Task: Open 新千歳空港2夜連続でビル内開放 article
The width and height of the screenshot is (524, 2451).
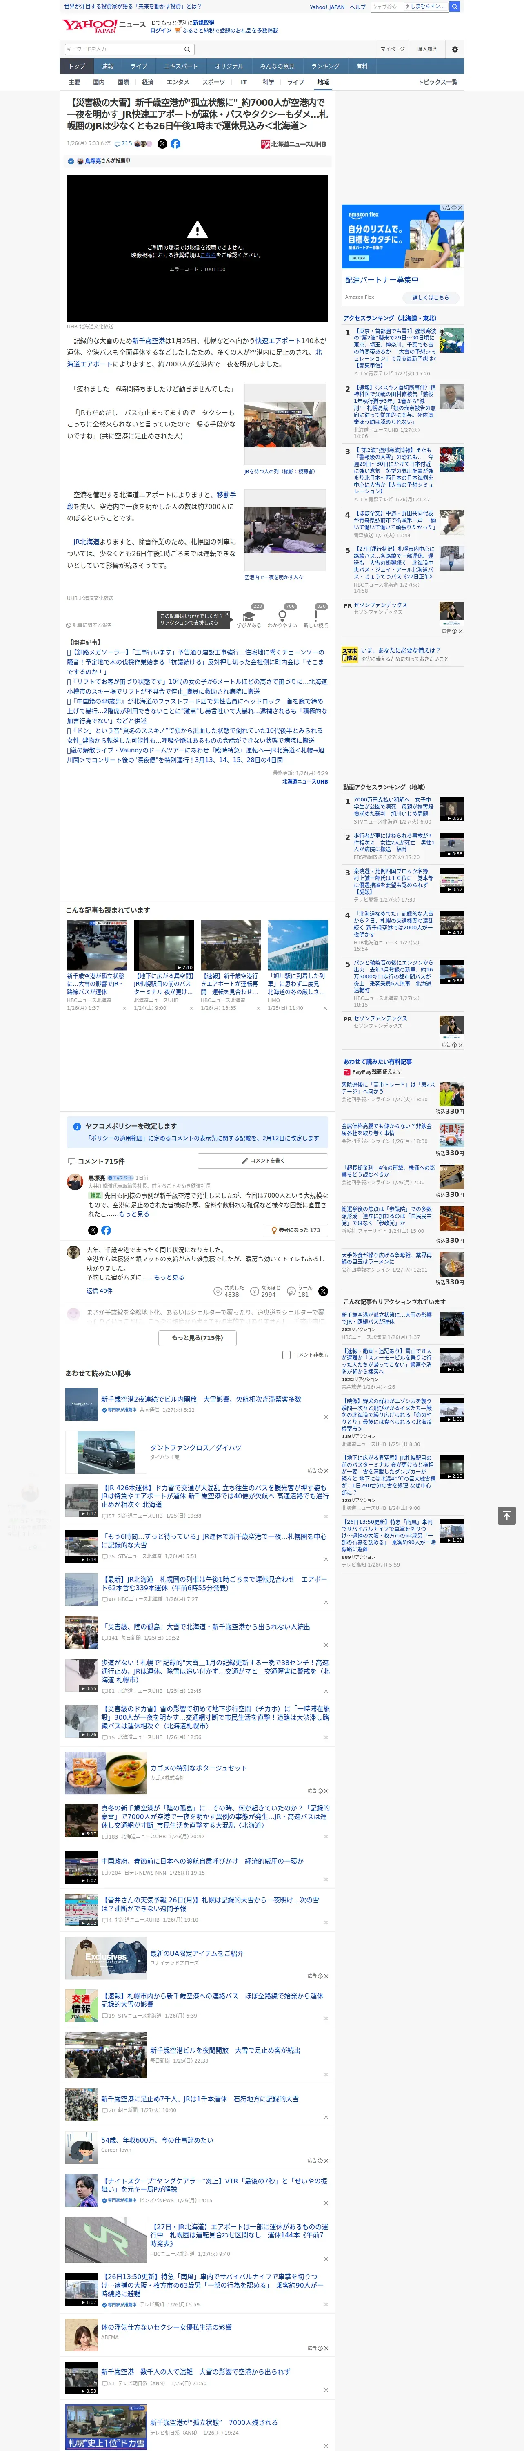Action: tap(201, 1400)
